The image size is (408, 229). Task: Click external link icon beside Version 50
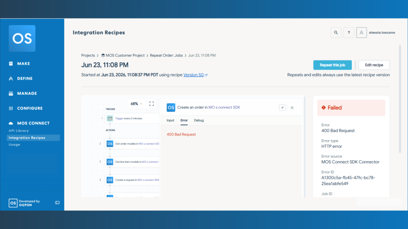(206, 75)
